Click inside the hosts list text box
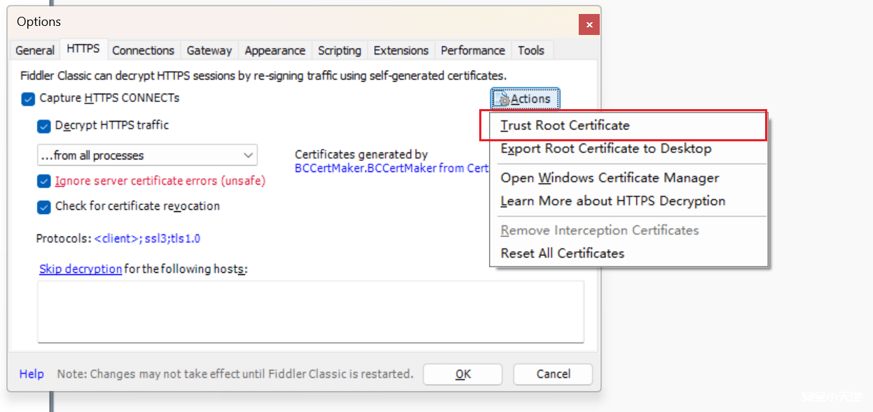 point(310,311)
